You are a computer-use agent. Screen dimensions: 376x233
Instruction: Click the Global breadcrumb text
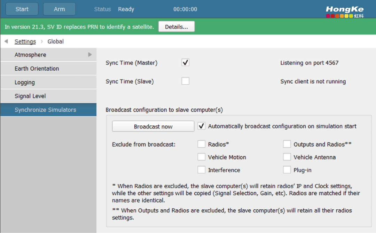click(x=56, y=41)
